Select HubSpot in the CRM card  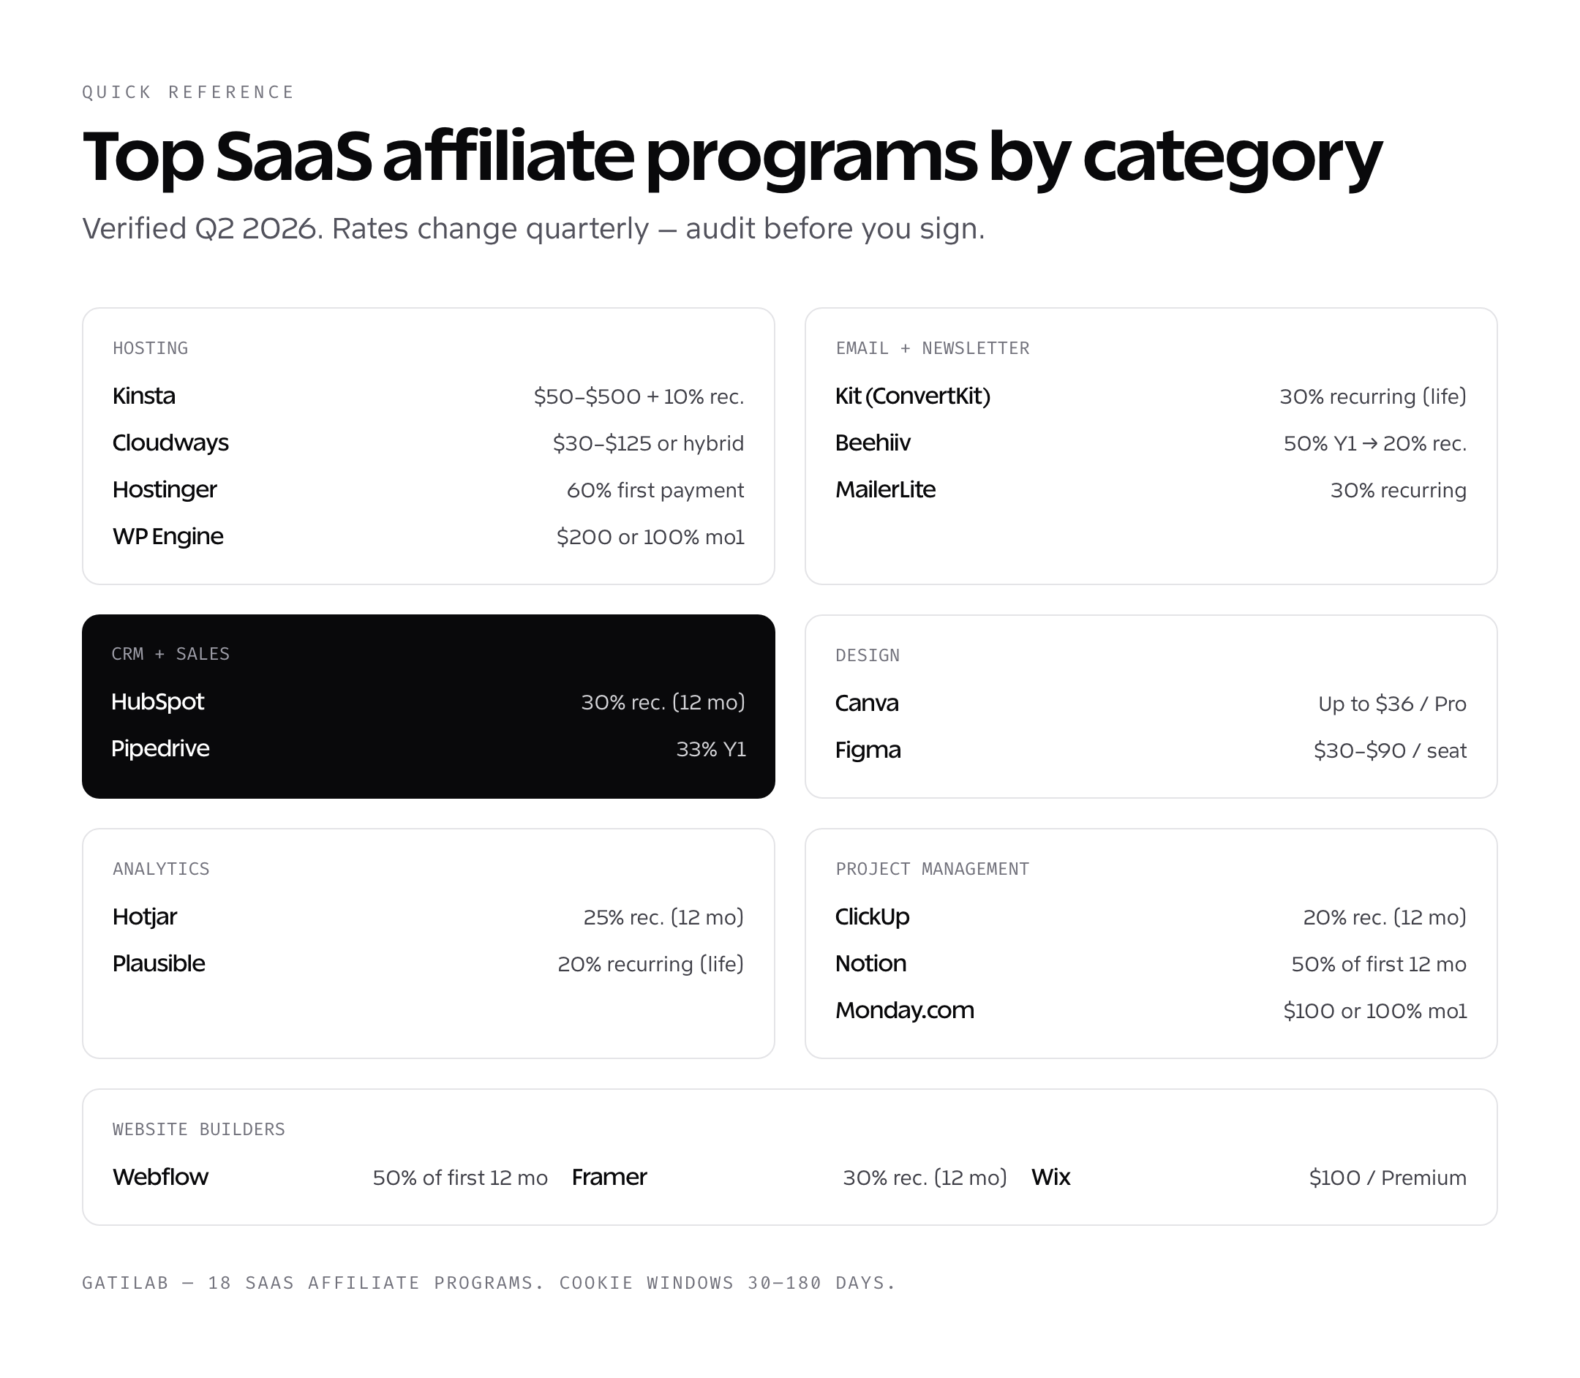coord(157,702)
